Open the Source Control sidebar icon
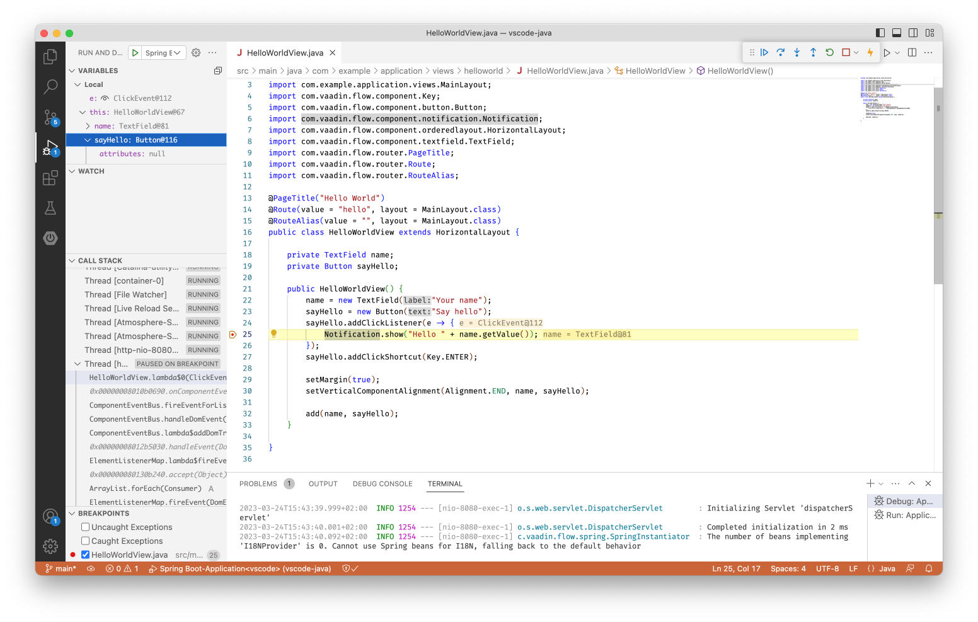This screenshot has width=978, height=622. click(x=50, y=117)
